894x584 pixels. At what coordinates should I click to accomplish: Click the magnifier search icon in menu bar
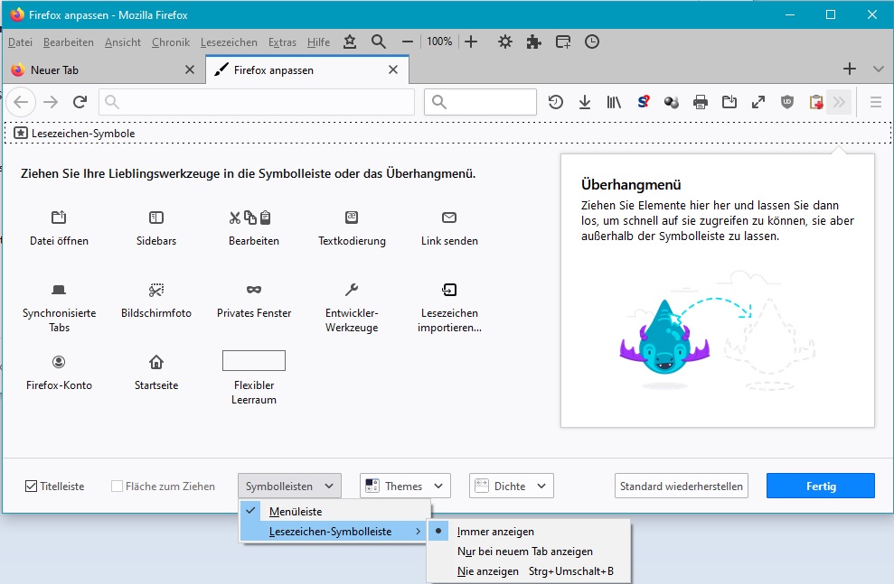tap(378, 42)
